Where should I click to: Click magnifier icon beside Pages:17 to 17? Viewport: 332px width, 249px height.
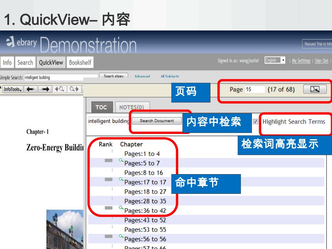coord(121,180)
